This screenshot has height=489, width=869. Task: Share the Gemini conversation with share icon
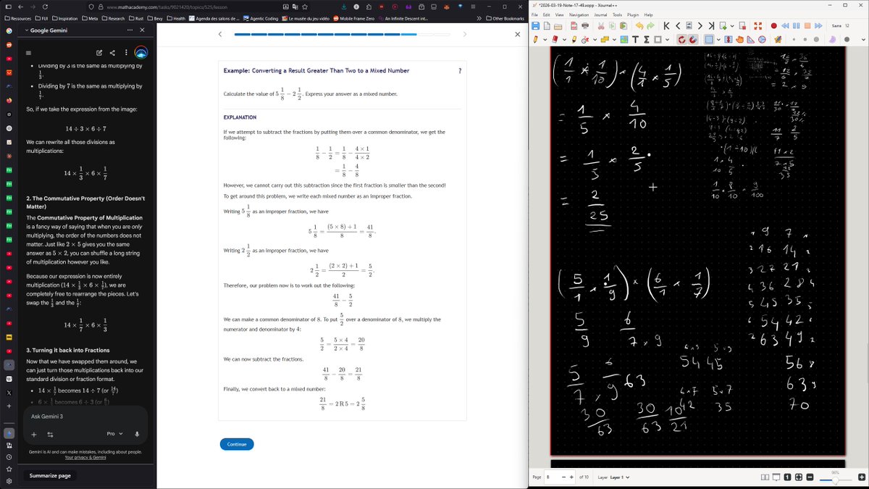point(112,52)
